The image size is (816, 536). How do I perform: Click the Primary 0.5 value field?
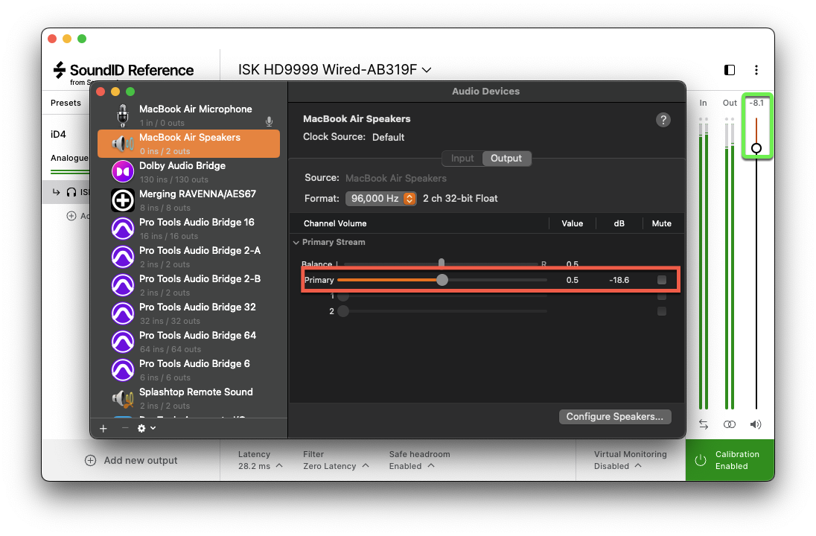click(572, 280)
